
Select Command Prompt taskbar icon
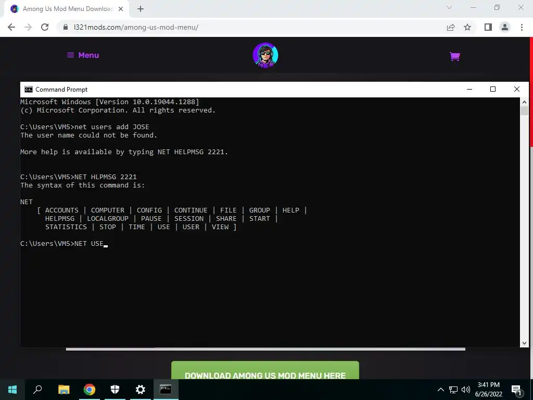tap(166, 390)
